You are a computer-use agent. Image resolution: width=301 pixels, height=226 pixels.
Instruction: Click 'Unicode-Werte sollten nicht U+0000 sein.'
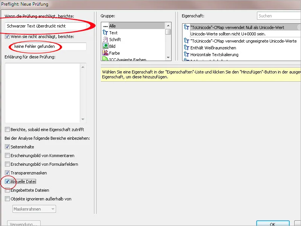[x=228, y=34]
